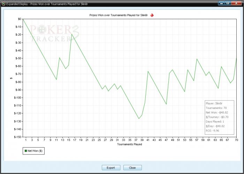The width and height of the screenshot is (244, 174).
Task: Maximize the Expanded Display window
Action: click(x=228, y=3)
